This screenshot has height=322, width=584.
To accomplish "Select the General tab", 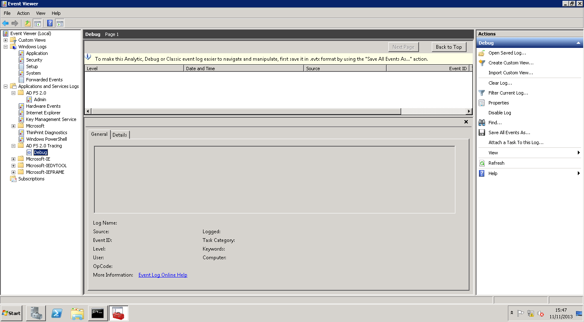I will [x=99, y=134].
